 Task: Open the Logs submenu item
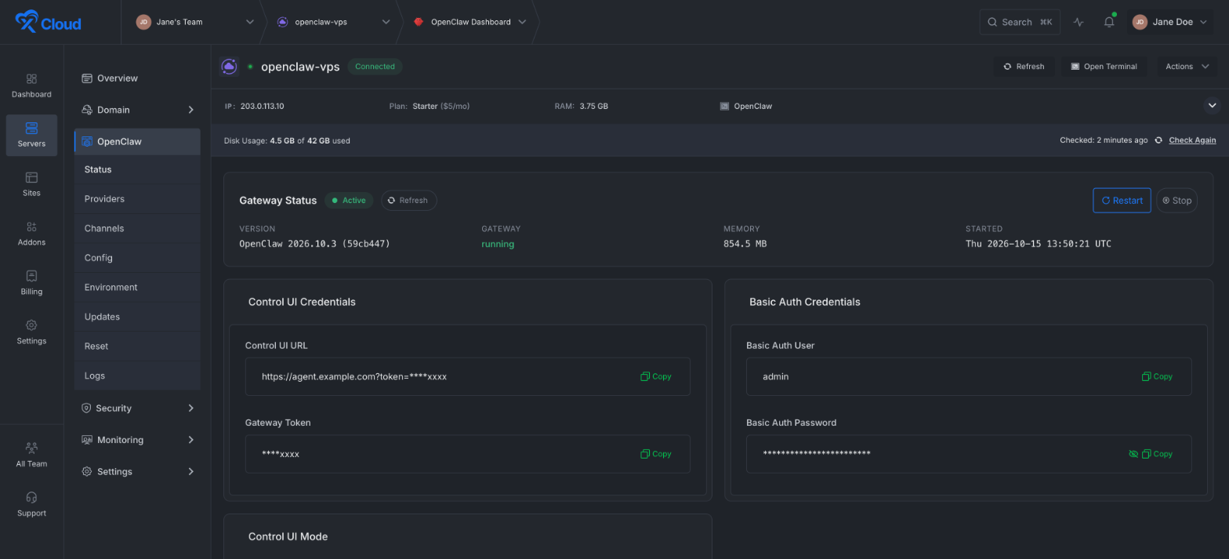tap(137, 376)
